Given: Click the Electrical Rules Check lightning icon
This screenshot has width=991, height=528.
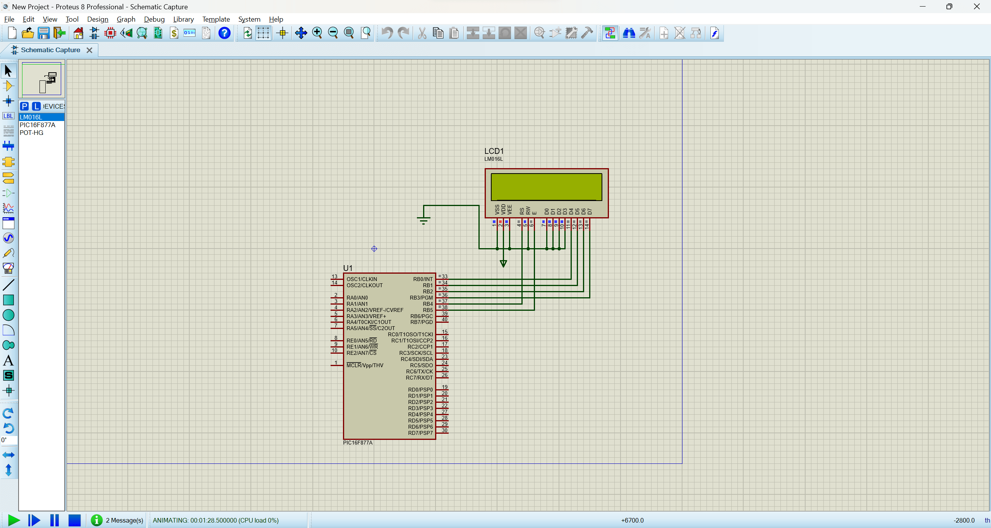Looking at the screenshot, I should click(x=715, y=33).
